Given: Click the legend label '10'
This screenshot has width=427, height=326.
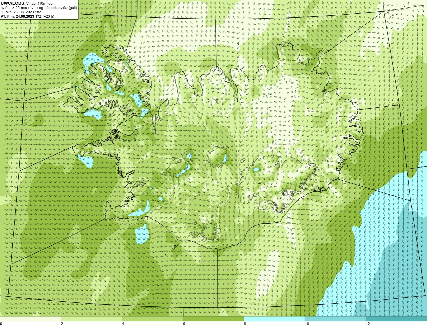Looking at the screenshot, I should pyautogui.click(x=307, y=324).
